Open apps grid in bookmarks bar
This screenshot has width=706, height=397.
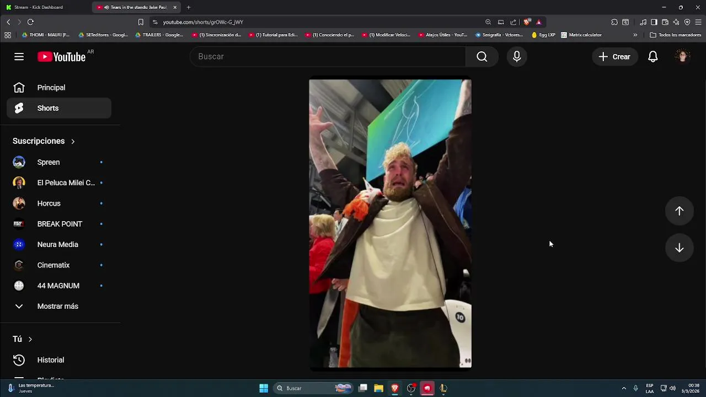[8, 35]
